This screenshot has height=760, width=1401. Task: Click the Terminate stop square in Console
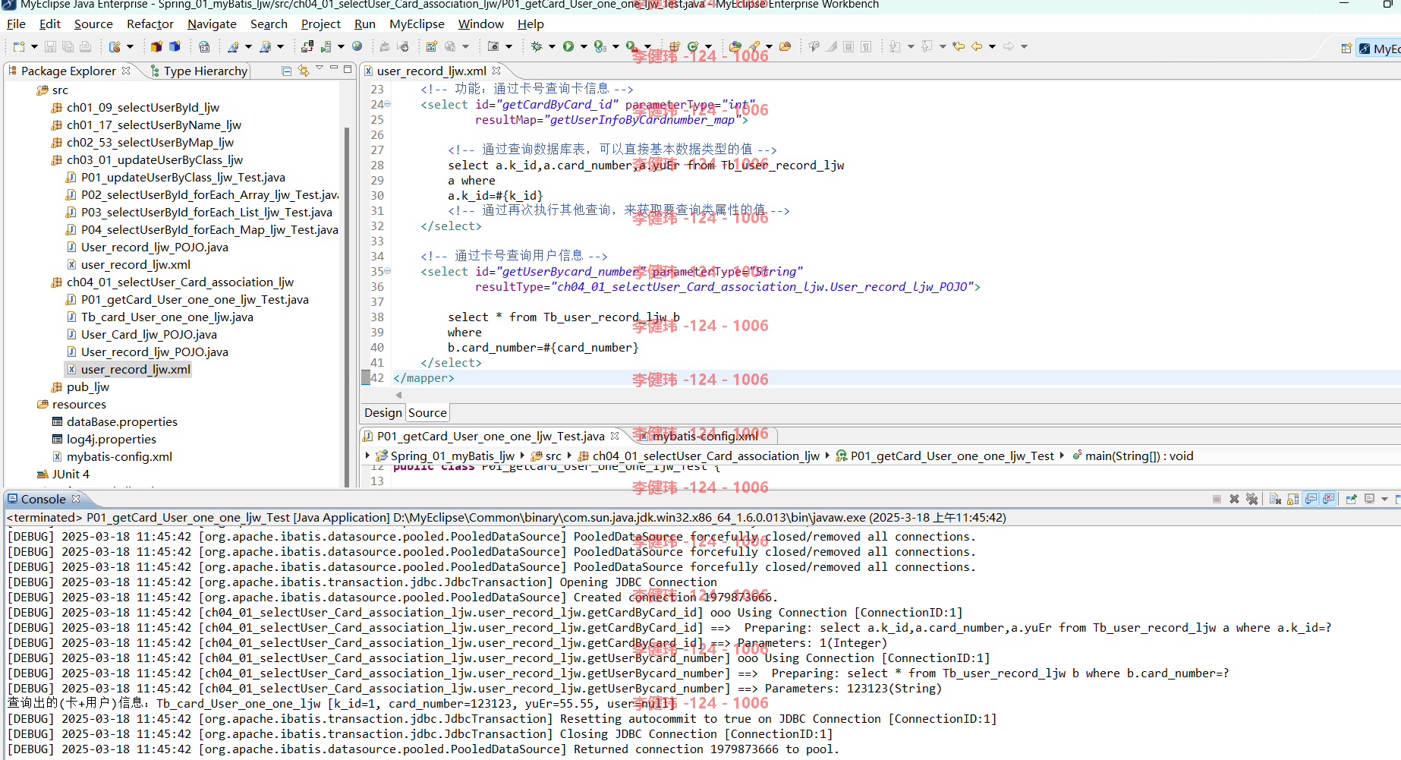pyautogui.click(x=1217, y=499)
